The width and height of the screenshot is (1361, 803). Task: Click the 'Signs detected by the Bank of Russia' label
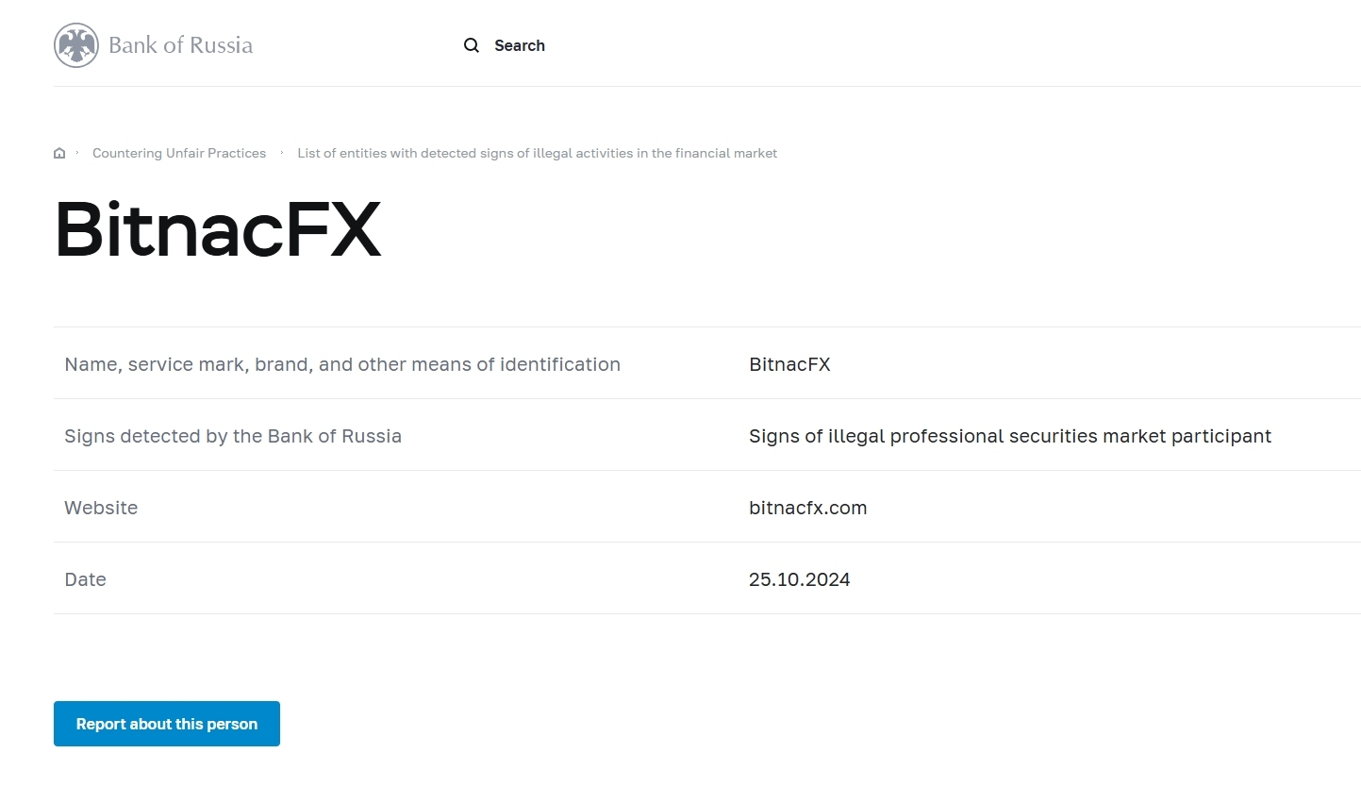coord(233,436)
